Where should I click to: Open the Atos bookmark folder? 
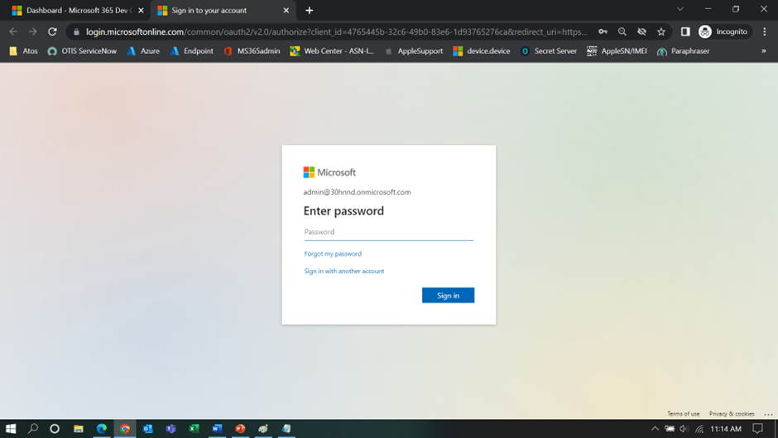tap(23, 51)
